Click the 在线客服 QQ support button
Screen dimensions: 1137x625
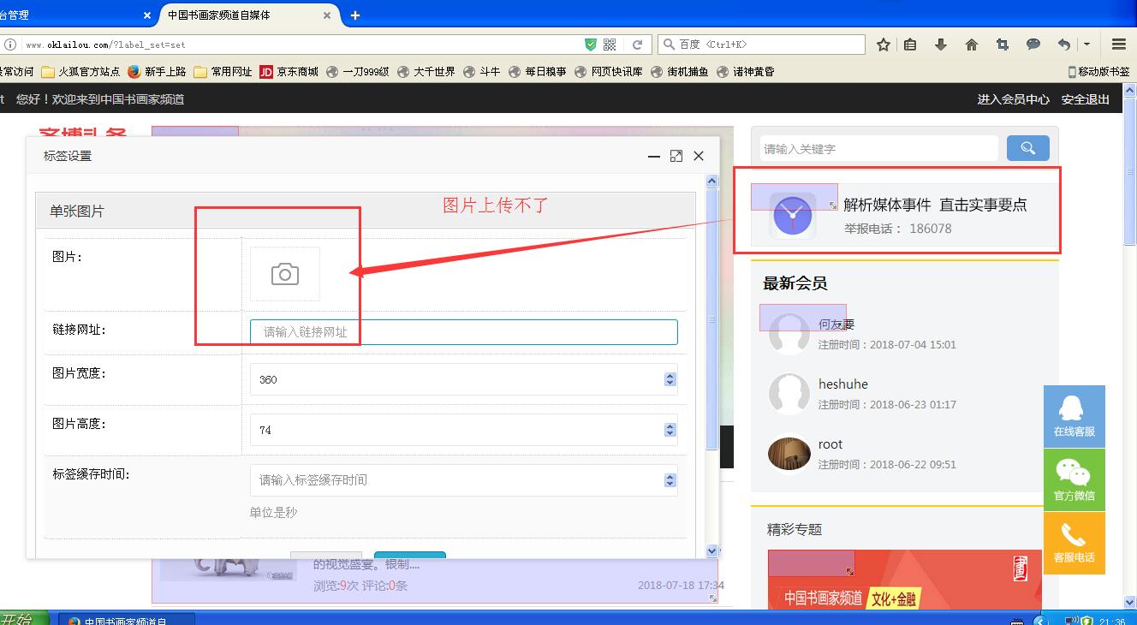tap(1074, 416)
